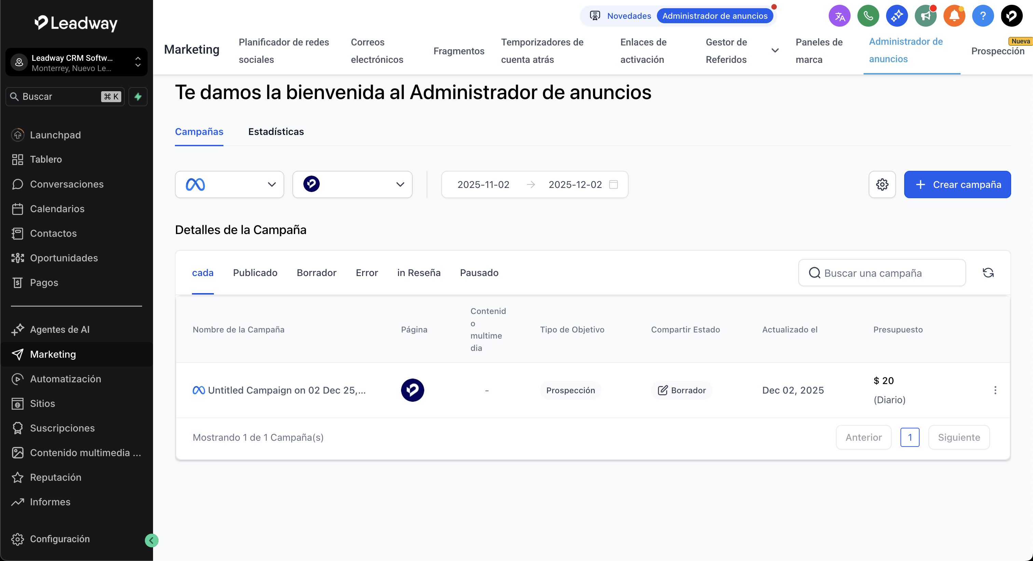Switch to the Estadísticas tab

click(x=276, y=132)
